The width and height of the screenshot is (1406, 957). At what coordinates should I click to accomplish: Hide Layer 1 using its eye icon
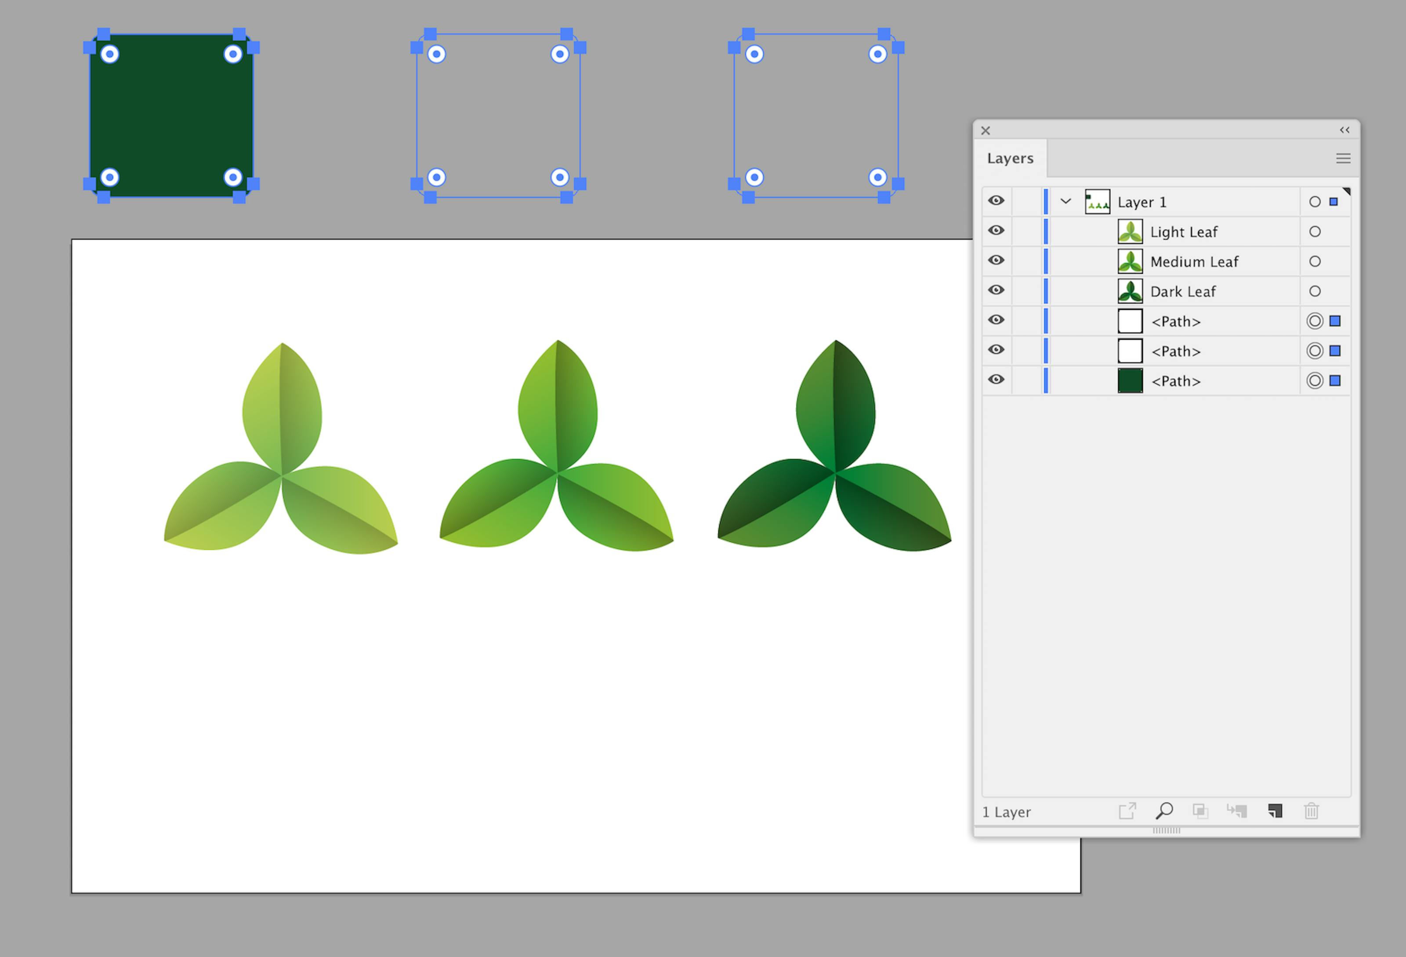[x=996, y=201]
